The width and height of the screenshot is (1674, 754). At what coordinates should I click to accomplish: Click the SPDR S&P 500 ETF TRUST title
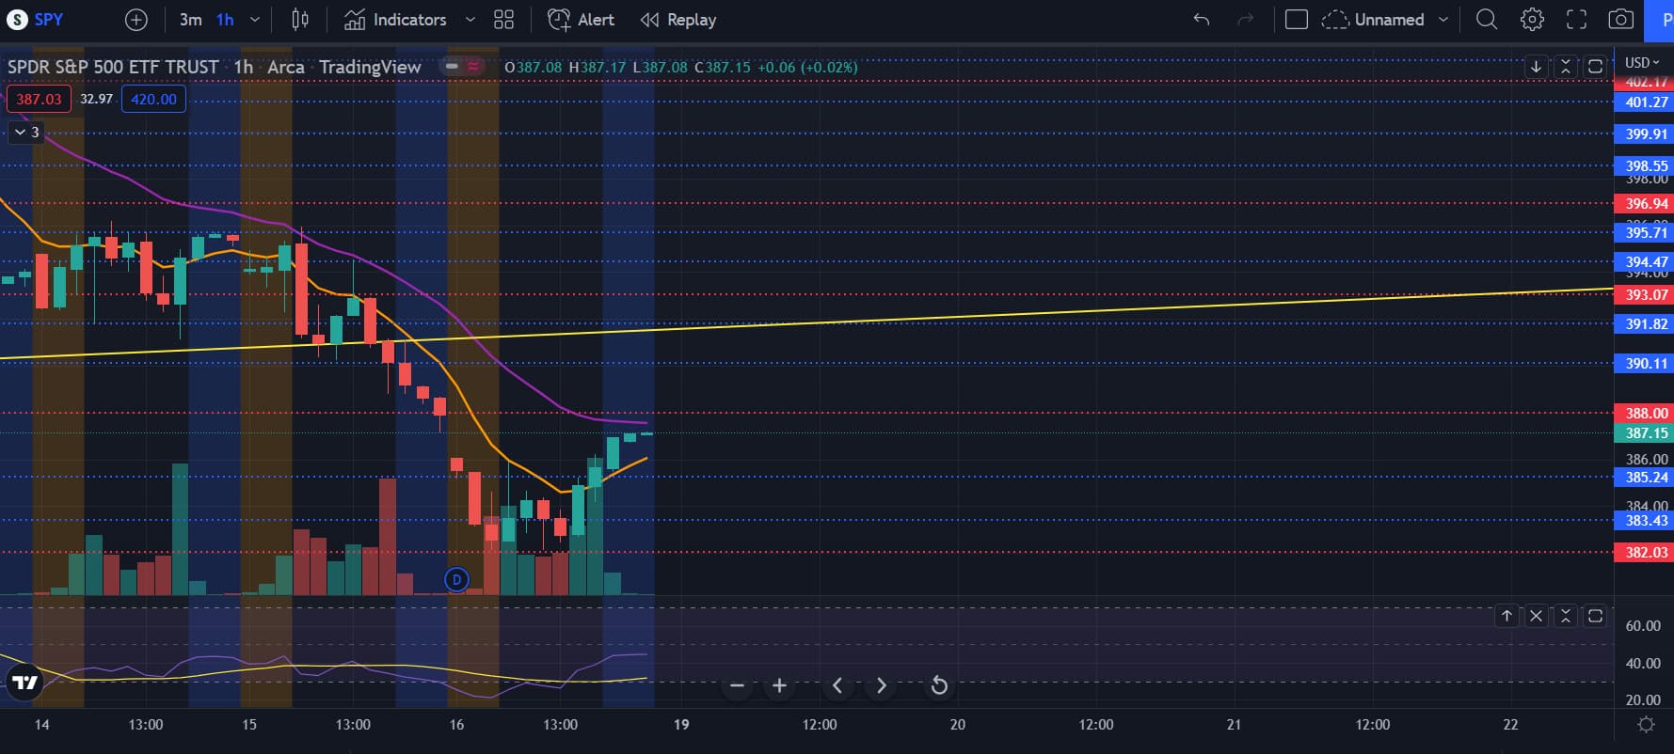click(x=113, y=67)
